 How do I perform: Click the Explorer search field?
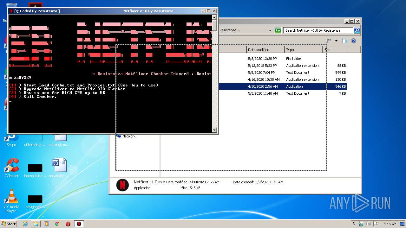click(x=318, y=30)
